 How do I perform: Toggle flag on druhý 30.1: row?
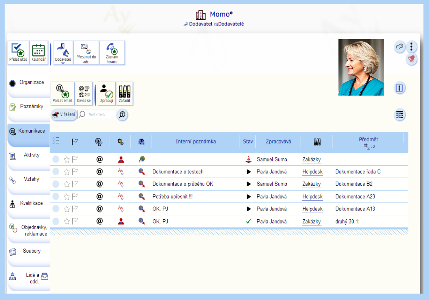(75, 221)
